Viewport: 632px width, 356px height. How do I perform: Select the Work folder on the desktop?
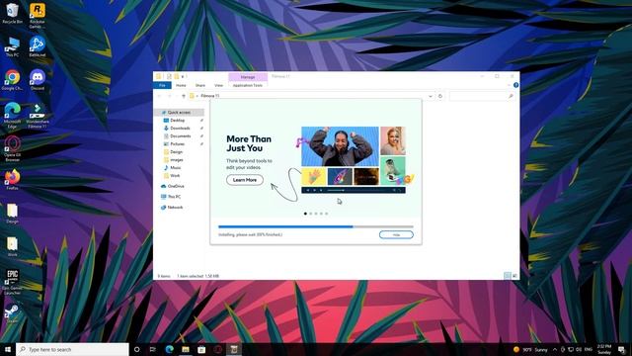[12, 247]
